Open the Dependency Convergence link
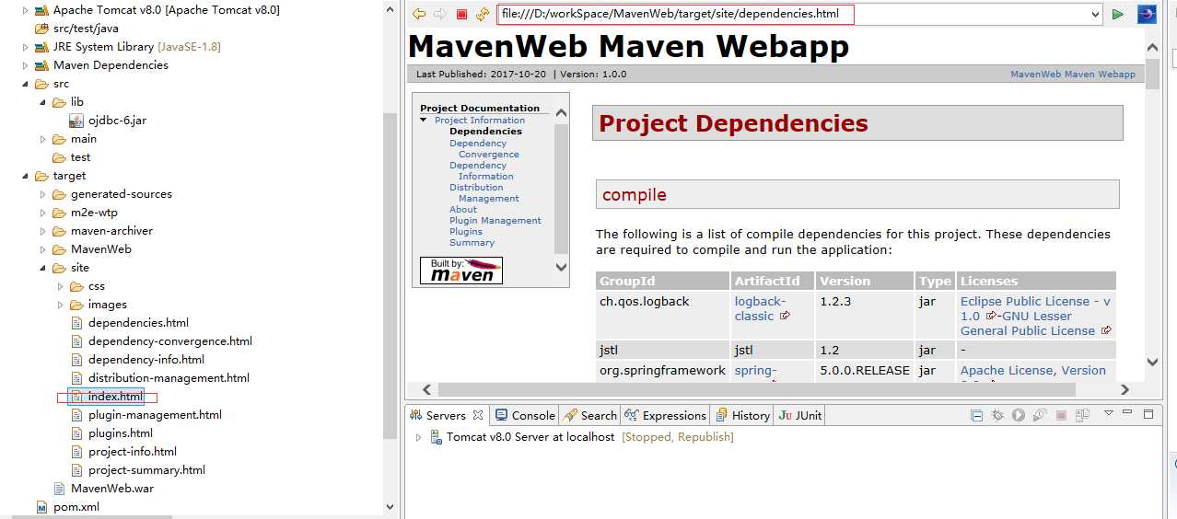This screenshot has height=519, width=1177. 484,149
